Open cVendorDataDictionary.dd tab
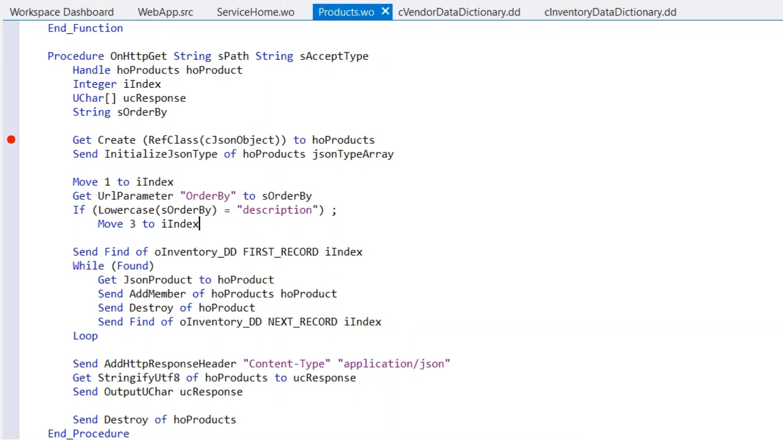783x440 pixels. (x=459, y=12)
